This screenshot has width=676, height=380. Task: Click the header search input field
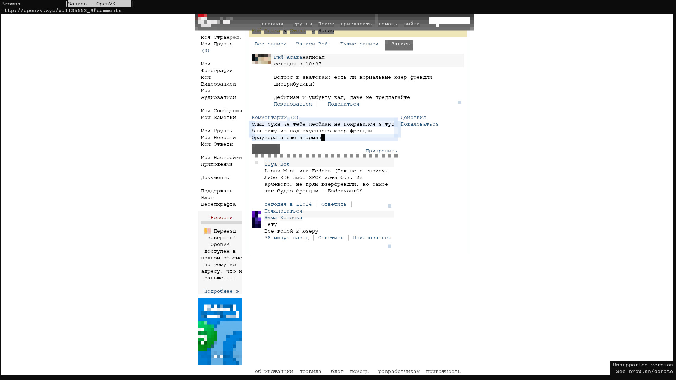click(x=449, y=20)
